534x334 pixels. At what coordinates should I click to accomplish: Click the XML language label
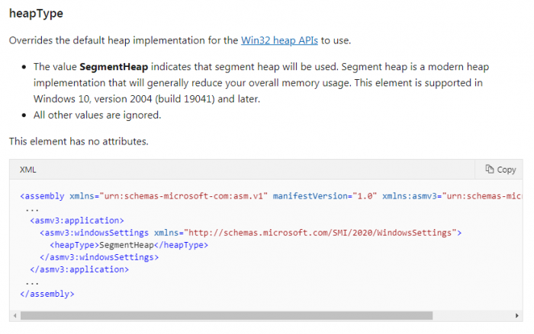click(28, 170)
